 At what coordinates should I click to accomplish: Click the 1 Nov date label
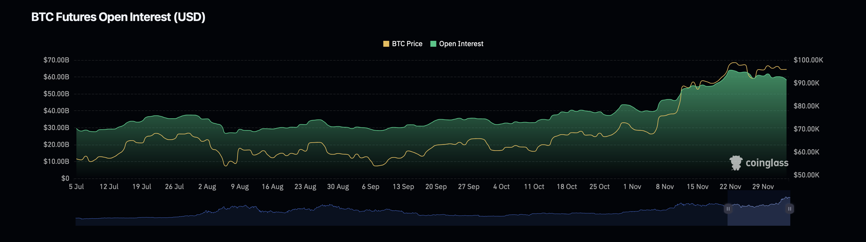coord(632,187)
